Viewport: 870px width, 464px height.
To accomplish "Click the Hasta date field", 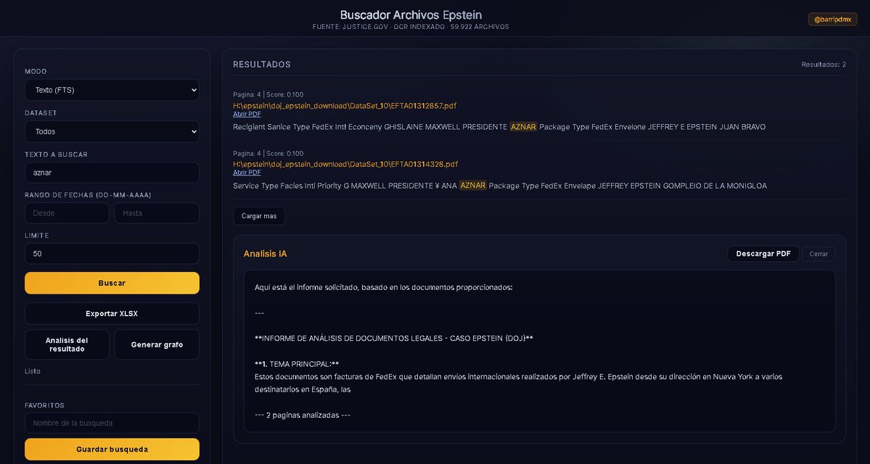I will click(x=157, y=212).
